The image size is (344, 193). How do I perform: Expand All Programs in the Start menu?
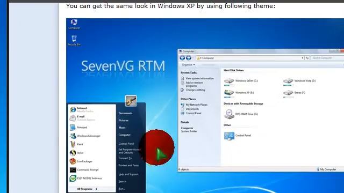pos(87,189)
